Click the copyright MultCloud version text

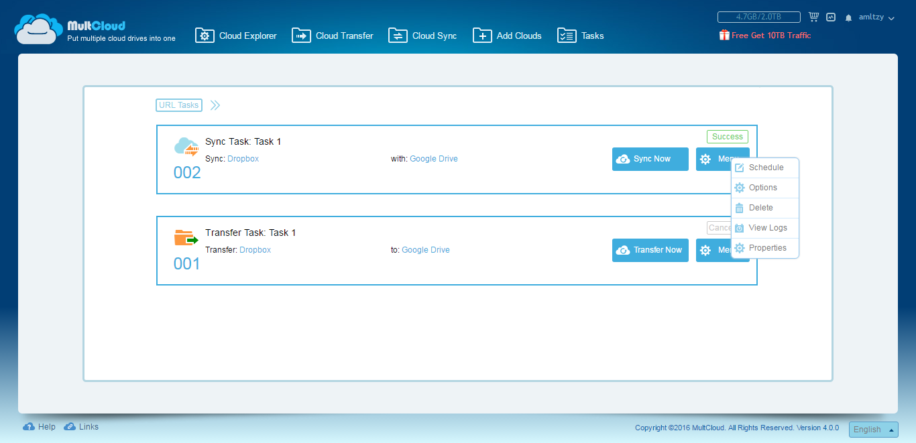tap(737, 428)
